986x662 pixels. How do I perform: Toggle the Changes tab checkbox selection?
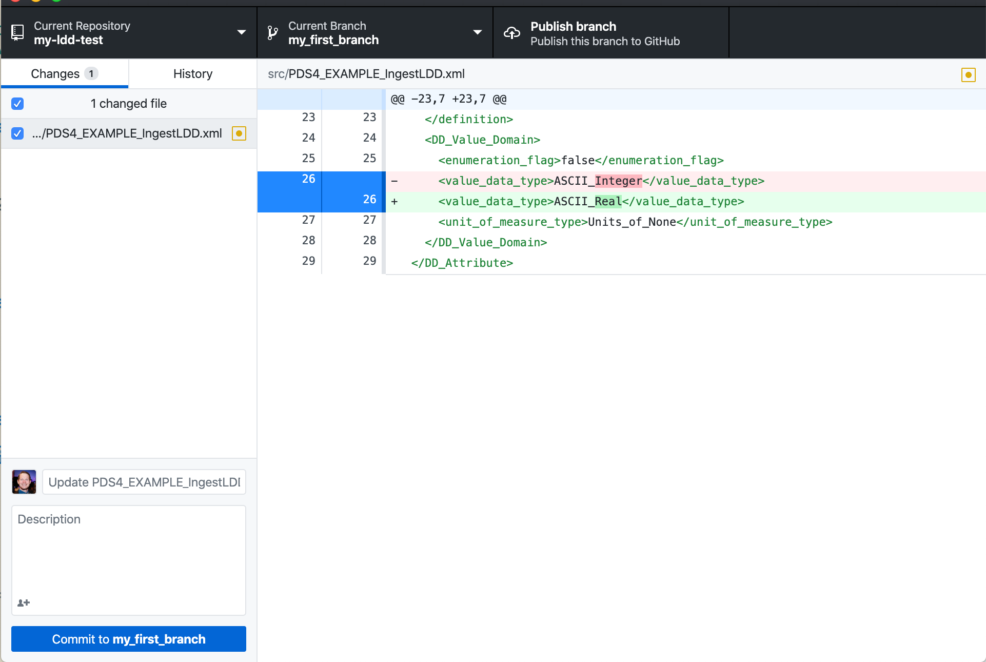click(x=18, y=103)
